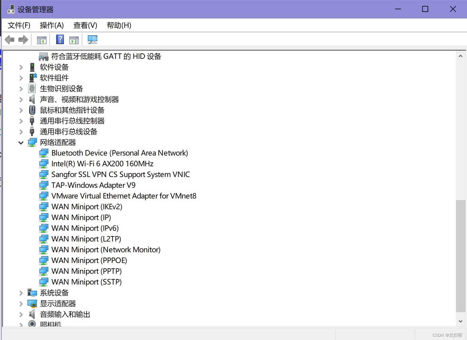
Task: Select WAN Miniport (PPPOE)
Action: coord(89,260)
